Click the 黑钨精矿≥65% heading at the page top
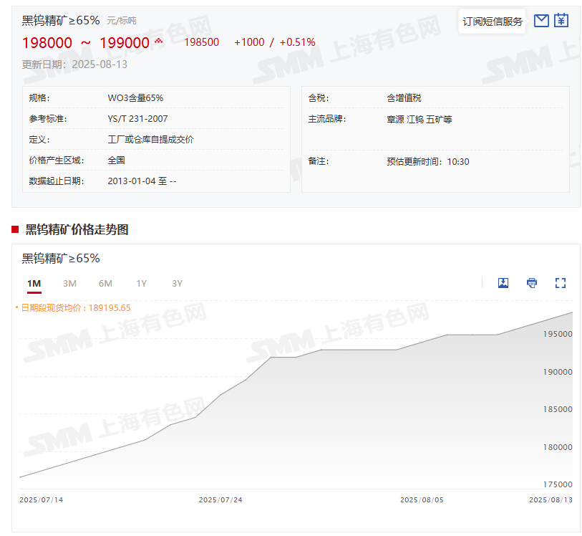The width and height of the screenshot is (582, 536). point(61,21)
